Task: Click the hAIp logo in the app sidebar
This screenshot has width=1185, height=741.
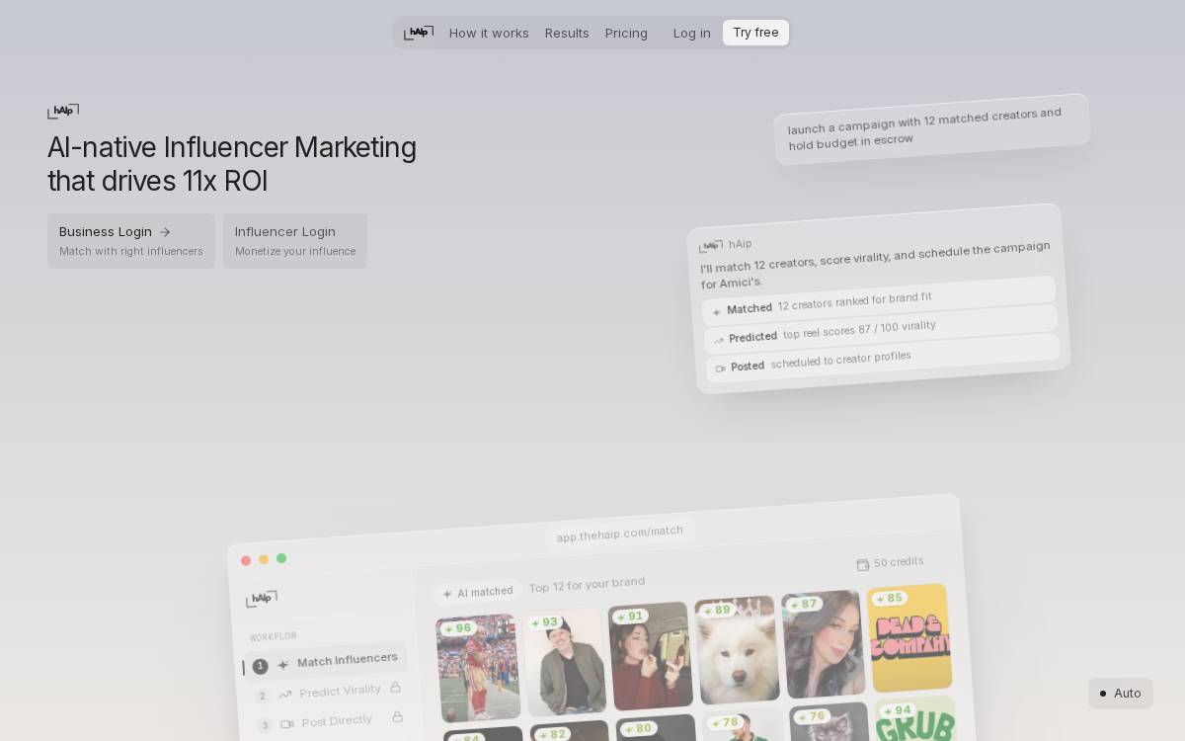Action: coord(262,599)
